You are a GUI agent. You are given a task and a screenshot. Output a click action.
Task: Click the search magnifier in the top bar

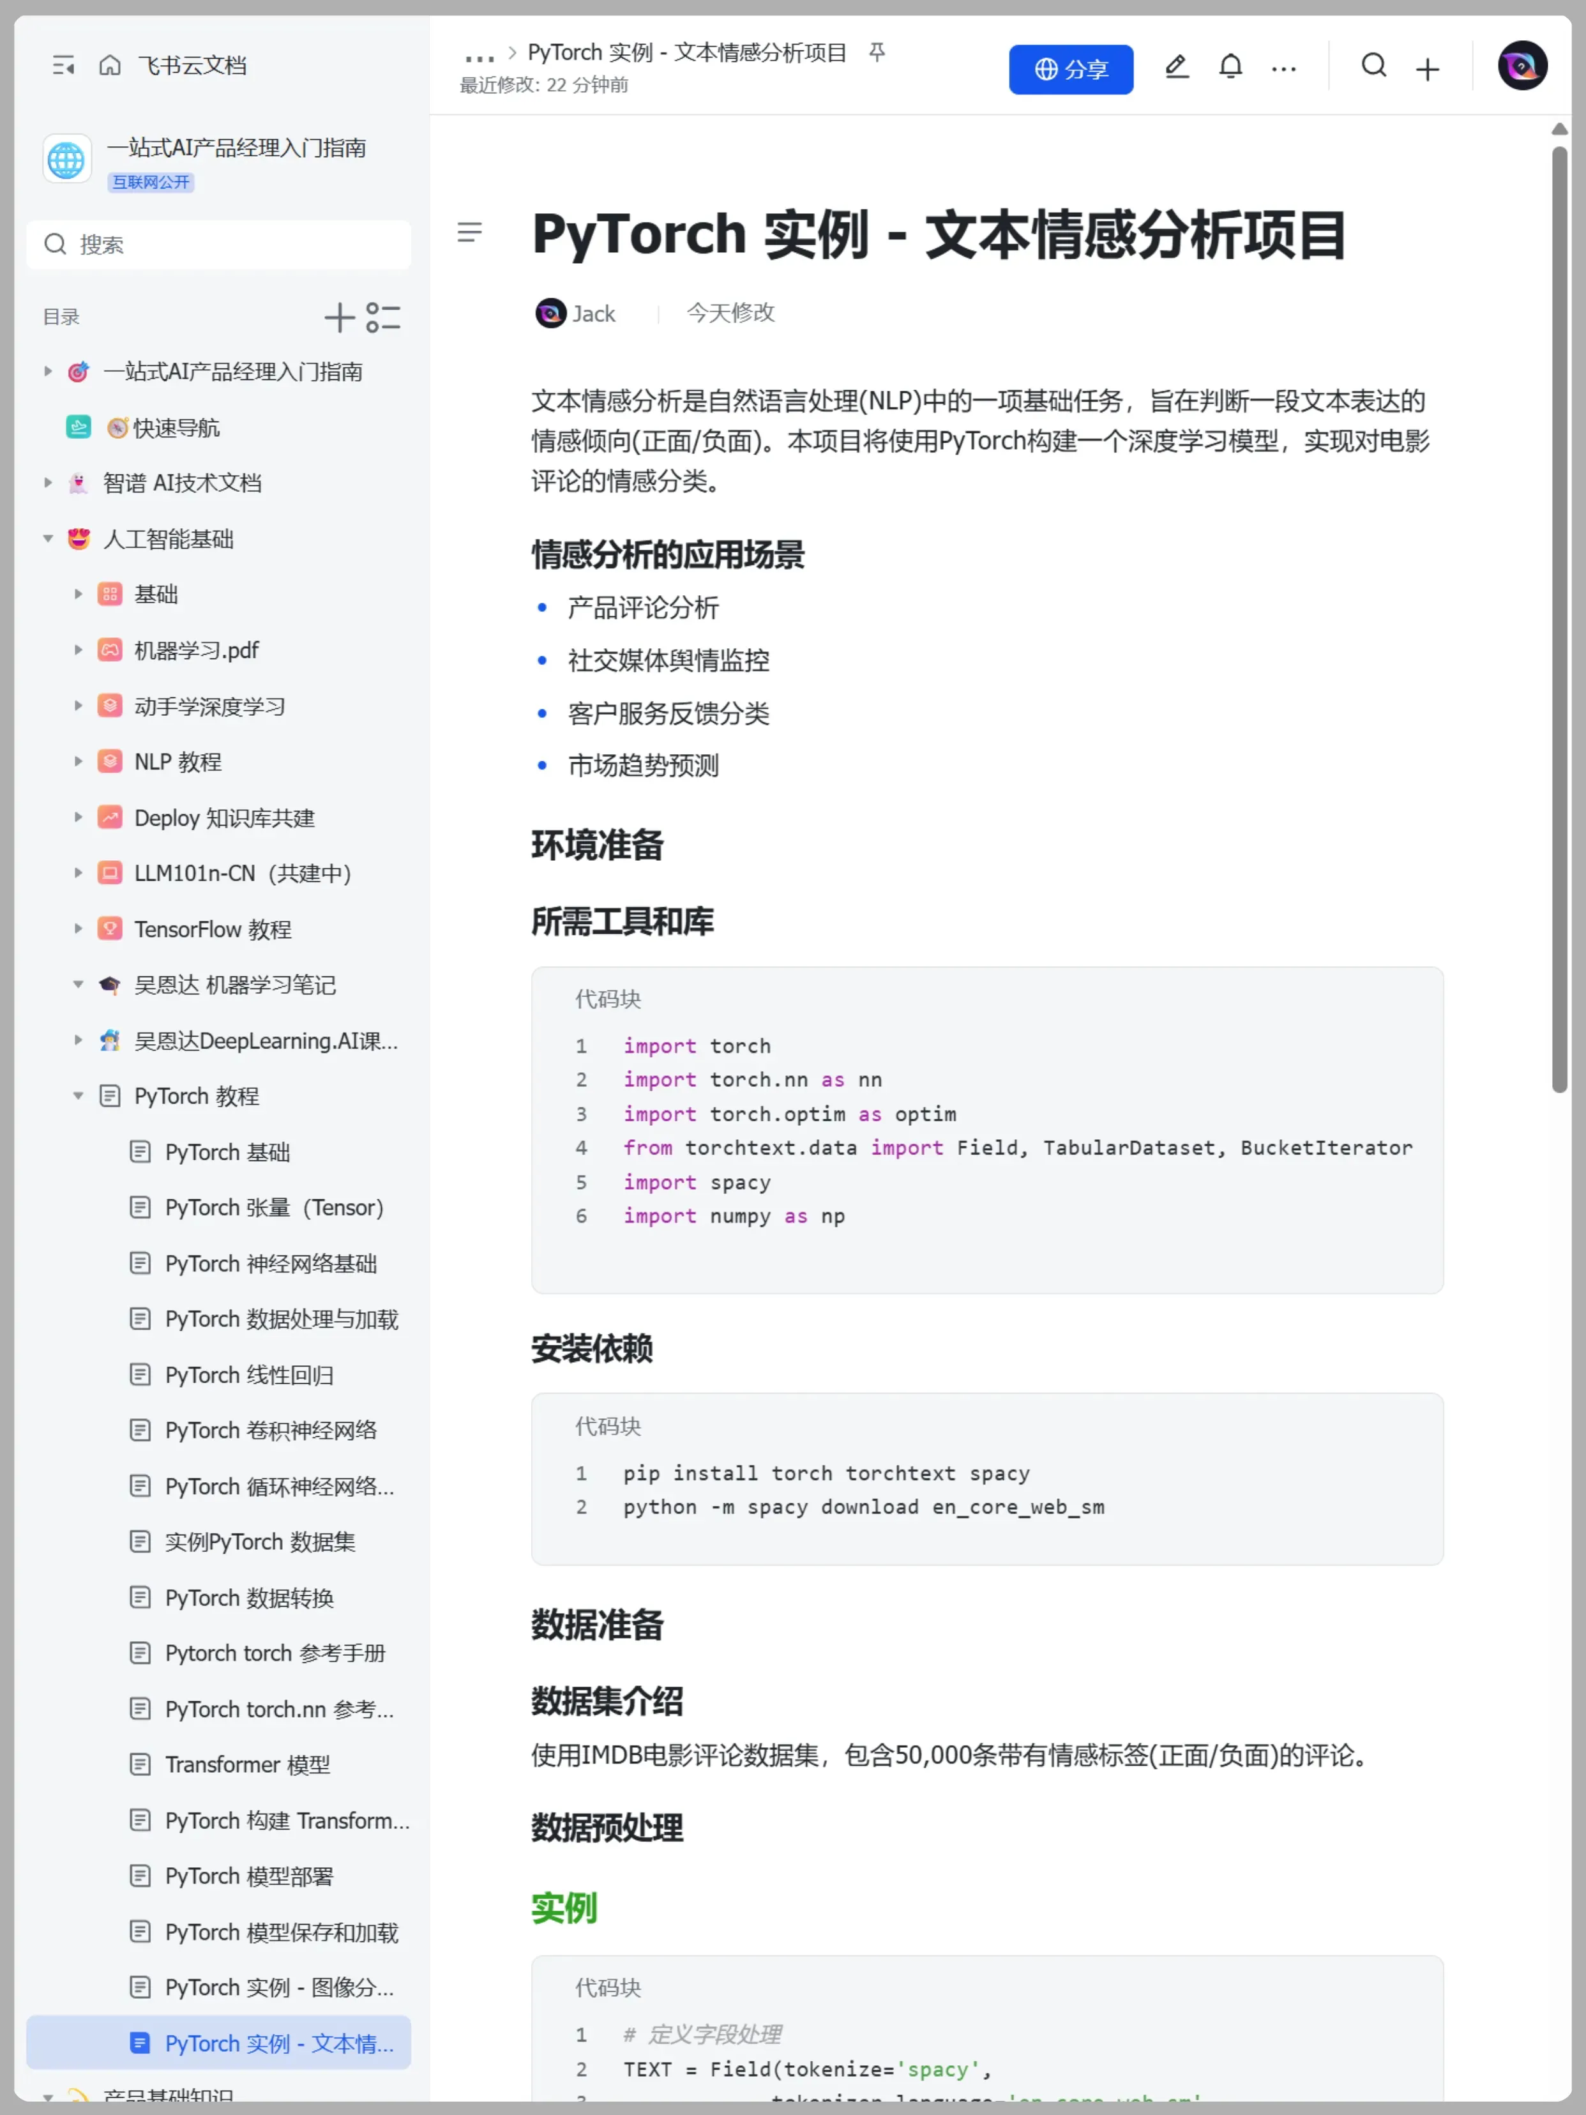(1374, 66)
